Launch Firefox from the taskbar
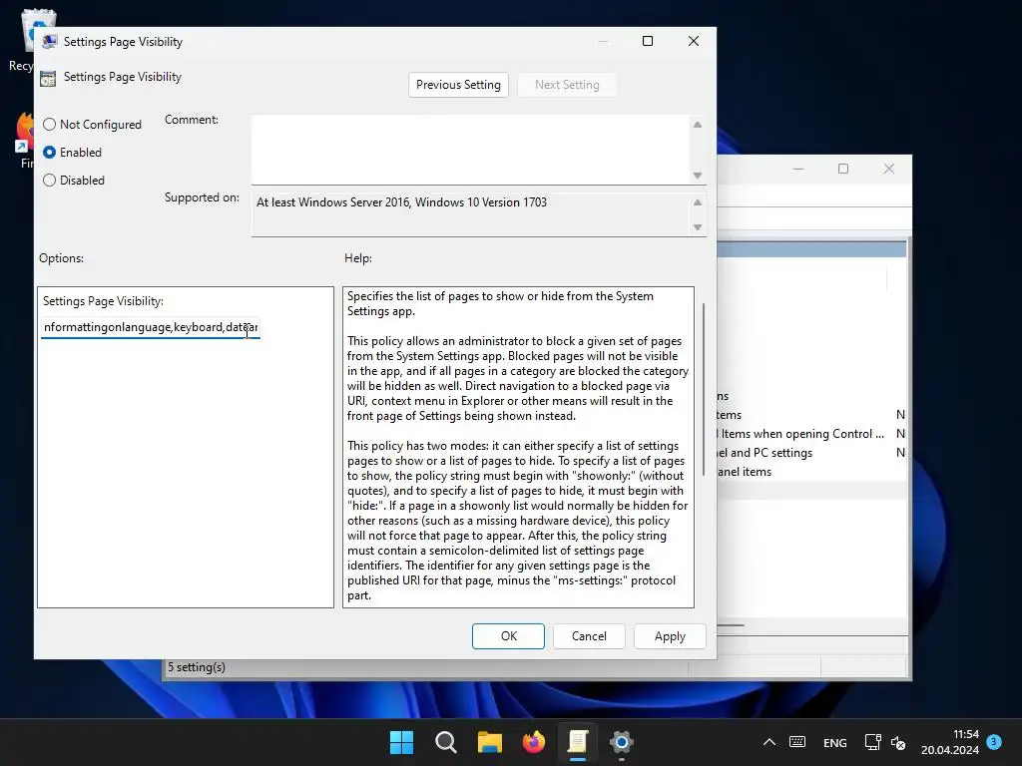 [x=534, y=742]
